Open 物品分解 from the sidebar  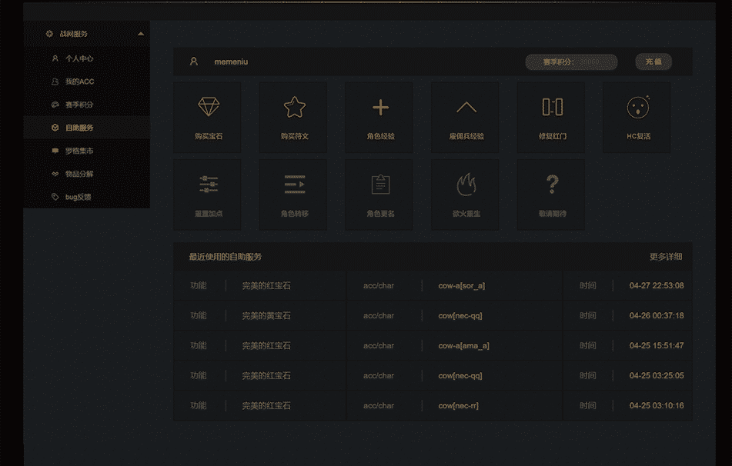pyautogui.click(x=79, y=174)
